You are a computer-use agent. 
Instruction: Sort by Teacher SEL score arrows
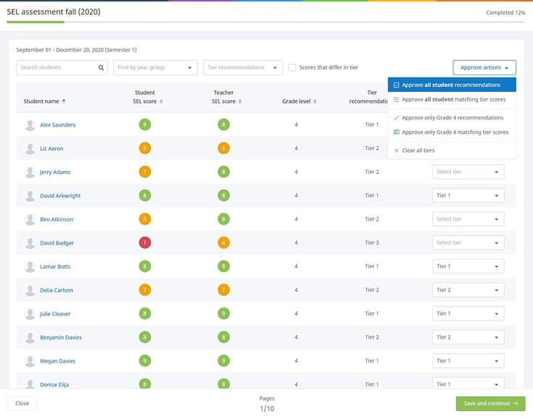click(x=240, y=101)
